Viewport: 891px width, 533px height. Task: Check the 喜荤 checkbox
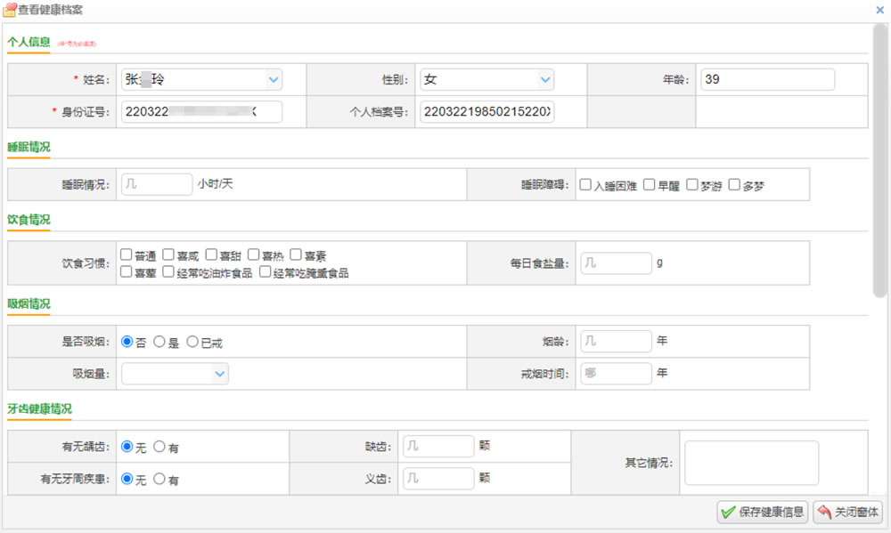127,272
